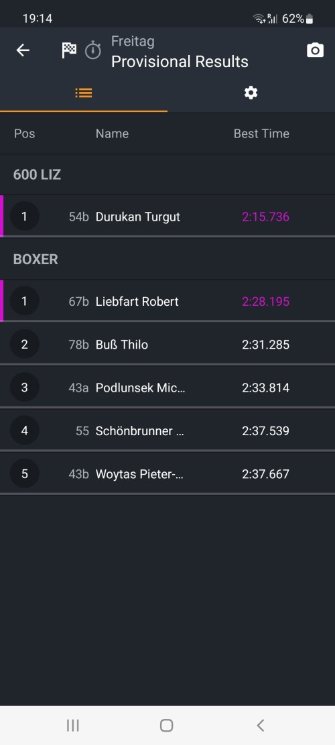Tap the checkered flag icon
The height and width of the screenshot is (745, 335).
[x=69, y=50]
